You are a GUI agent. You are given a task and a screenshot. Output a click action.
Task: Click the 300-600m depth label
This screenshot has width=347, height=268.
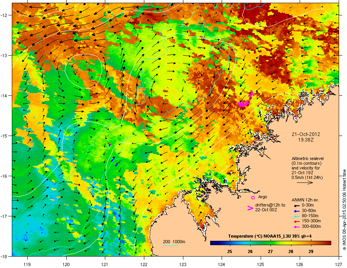pyautogui.click(x=311, y=227)
